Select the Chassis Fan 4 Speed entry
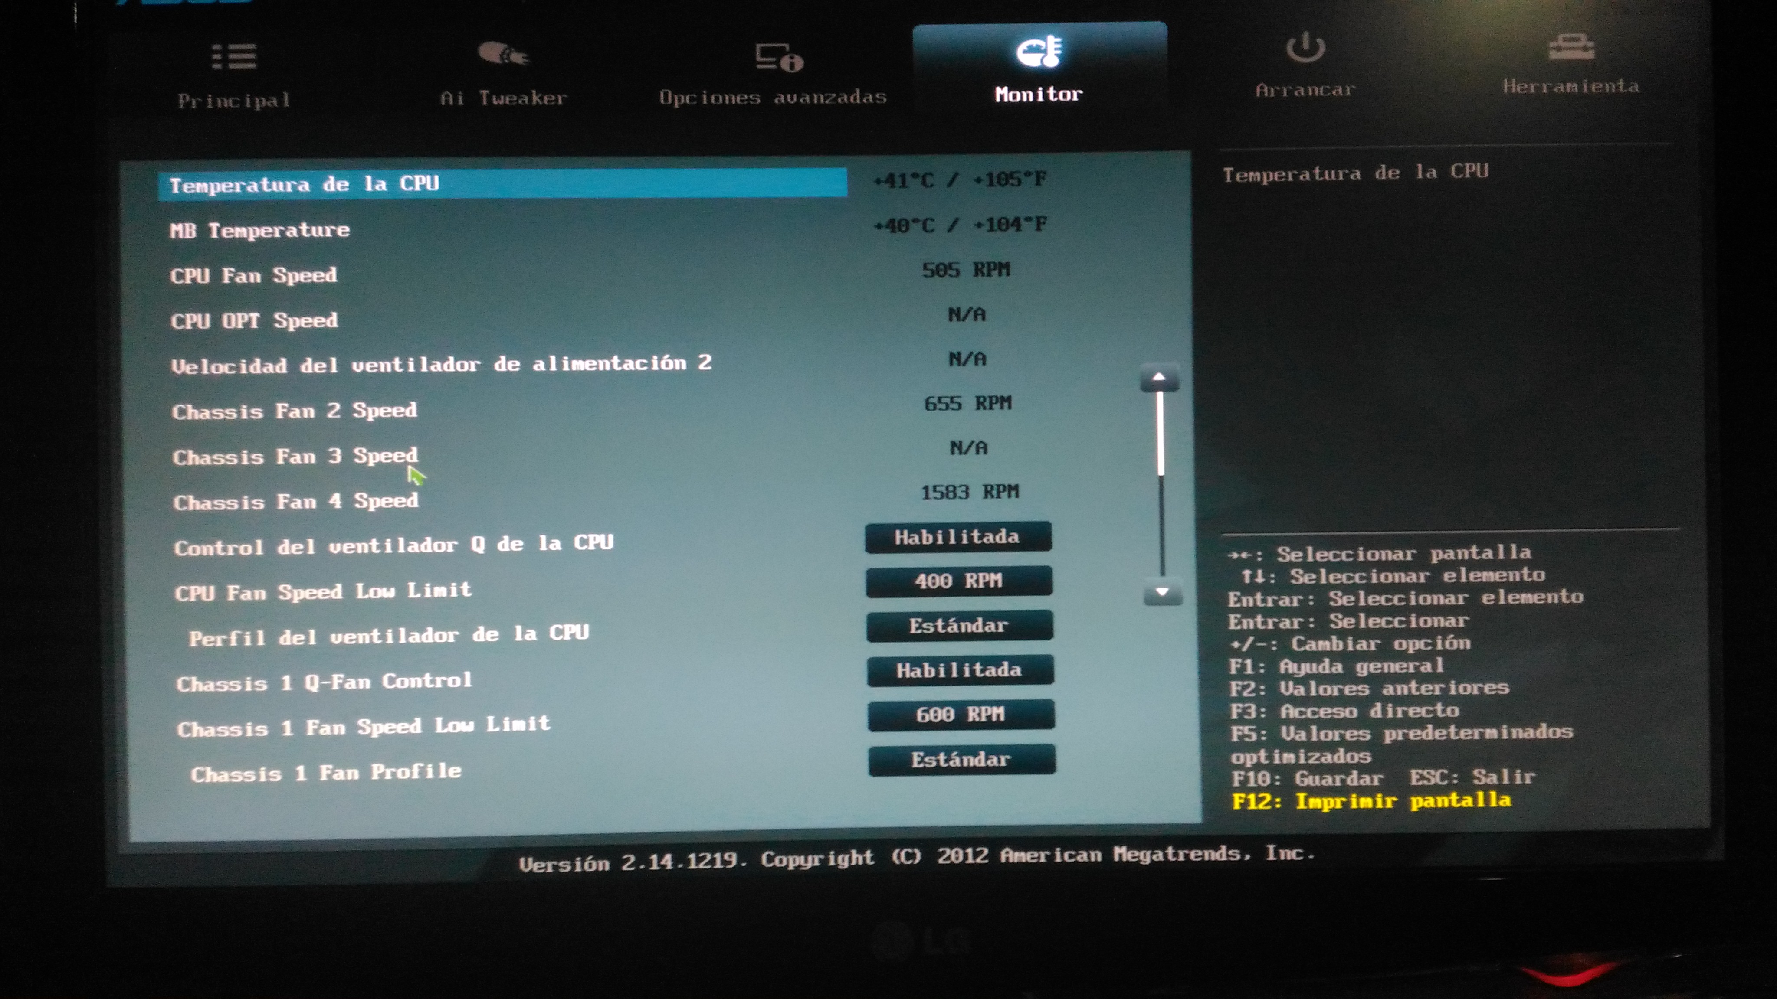Viewport: 1777px width, 999px height. (296, 501)
